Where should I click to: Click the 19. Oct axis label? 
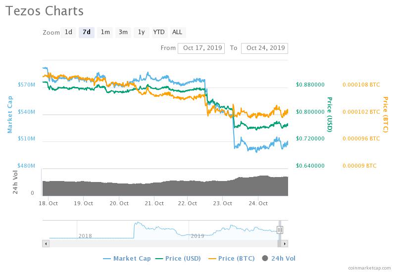click(x=83, y=203)
